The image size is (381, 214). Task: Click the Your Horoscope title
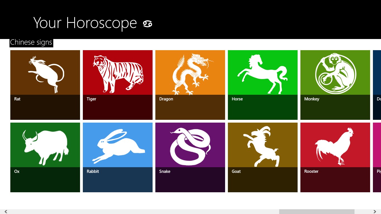[85, 23]
